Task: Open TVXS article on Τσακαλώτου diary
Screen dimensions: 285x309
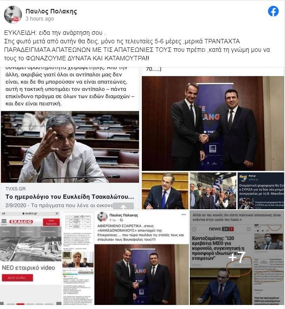Action: (70, 197)
